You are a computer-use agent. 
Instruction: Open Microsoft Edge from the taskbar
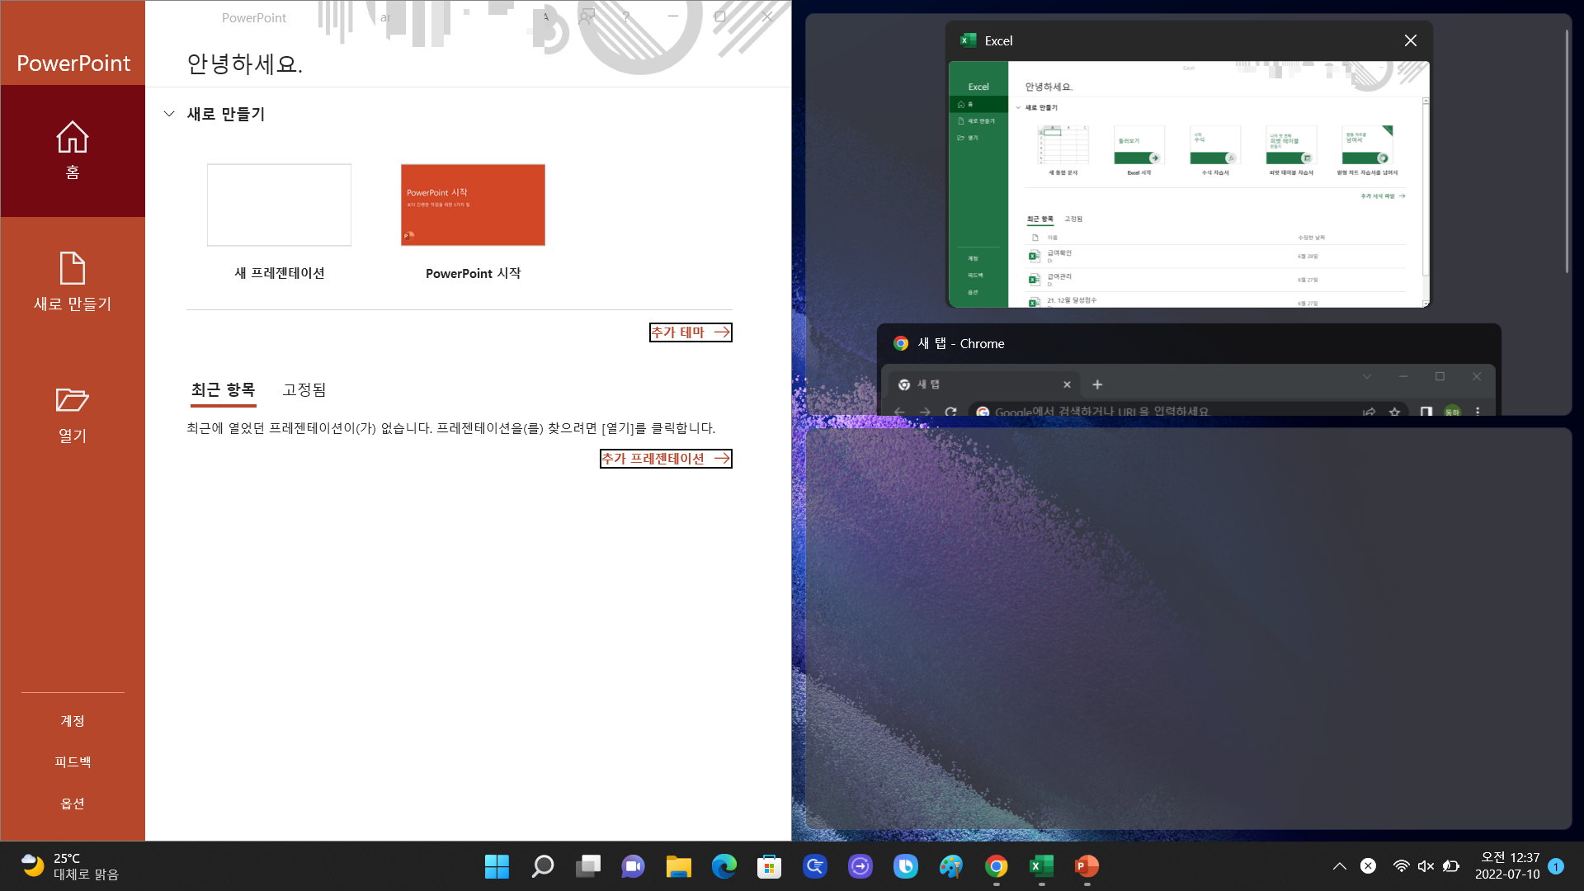coord(724,866)
